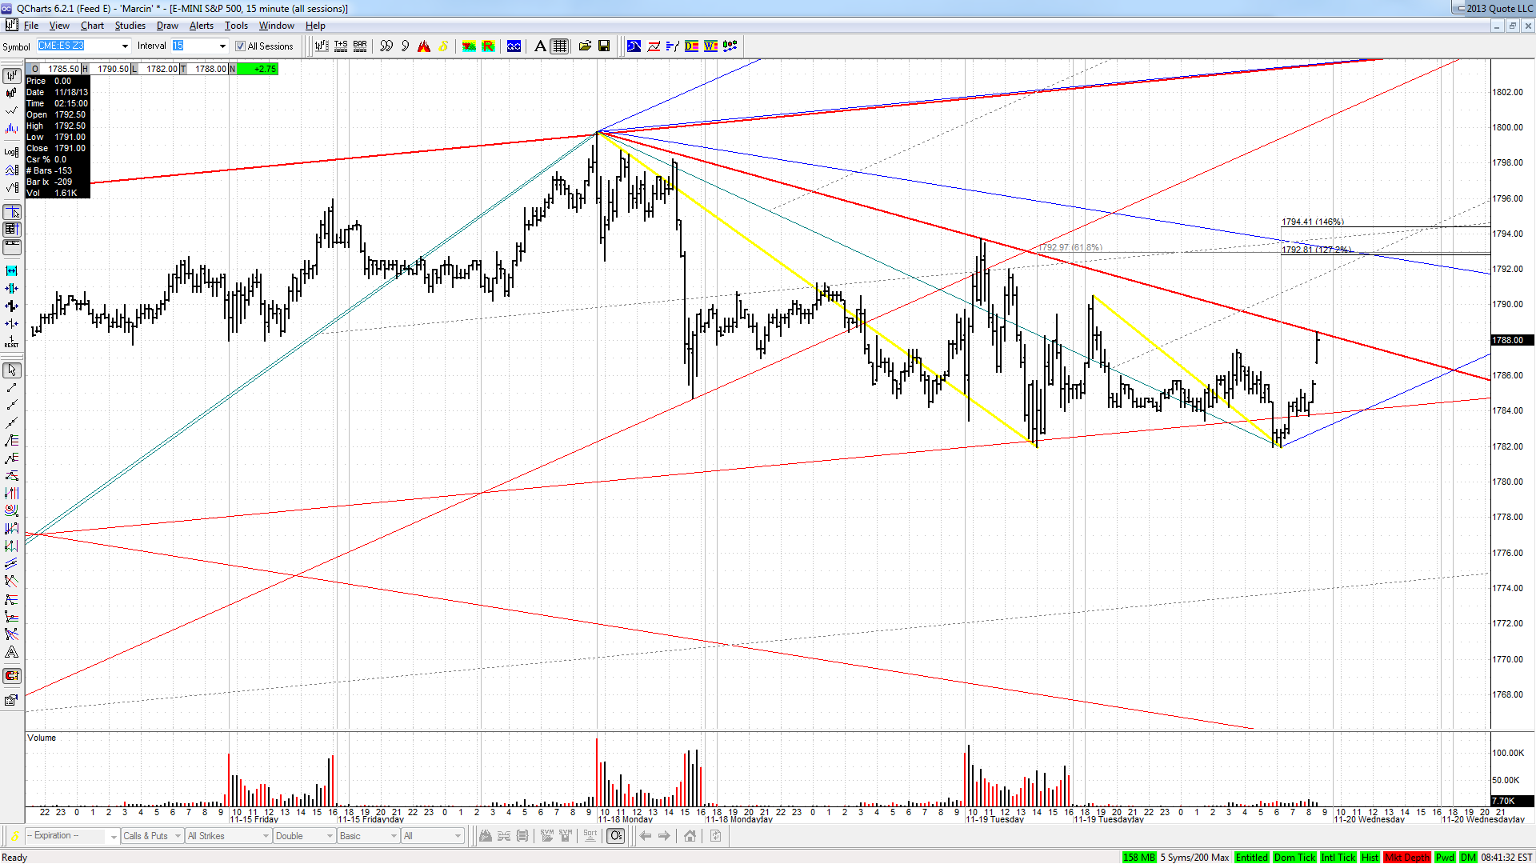Open the Studies menu

[x=130, y=26]
